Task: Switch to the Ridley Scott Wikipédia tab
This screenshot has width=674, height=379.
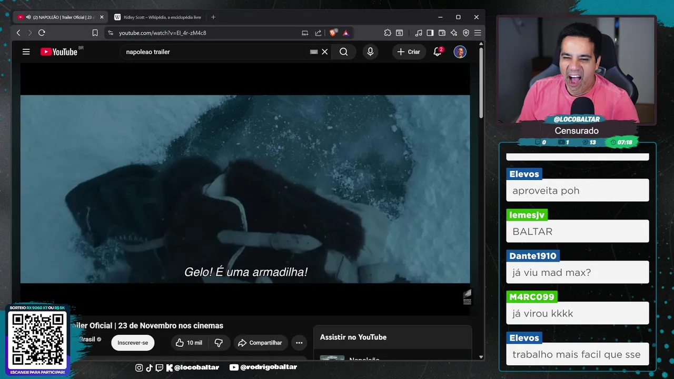Action: tap(158, 17)
